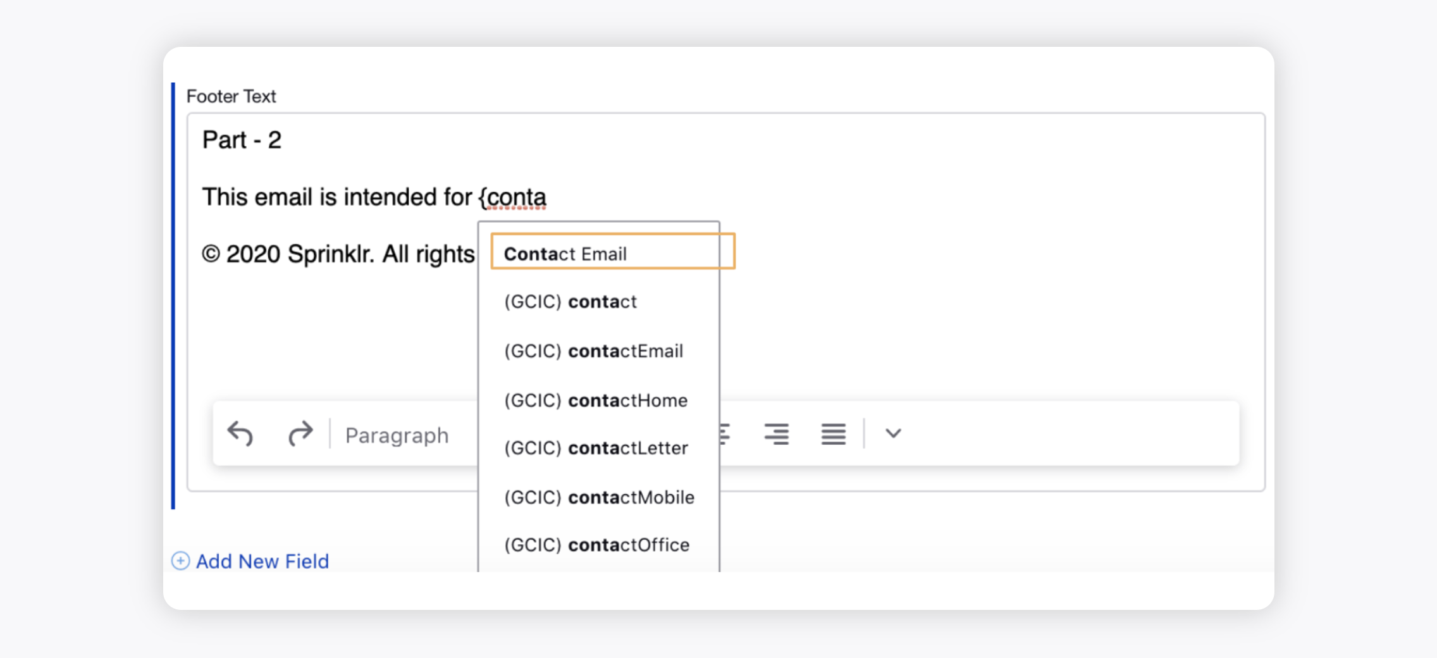Click the misspelled '{conta' placeholder text

tap(513, 197)
